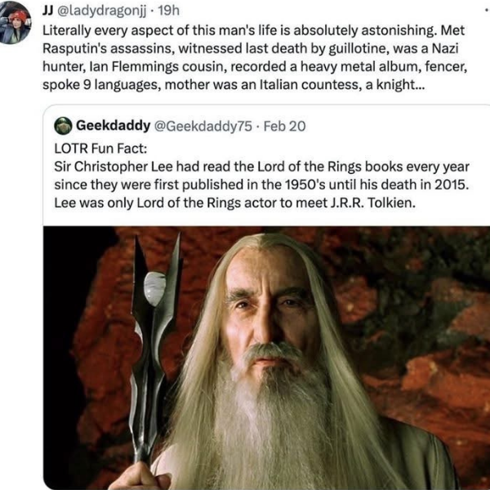Screen dimensions: 490x490
Task: Click the 19h timestamp of the tweet
Action: pos(168,11)
